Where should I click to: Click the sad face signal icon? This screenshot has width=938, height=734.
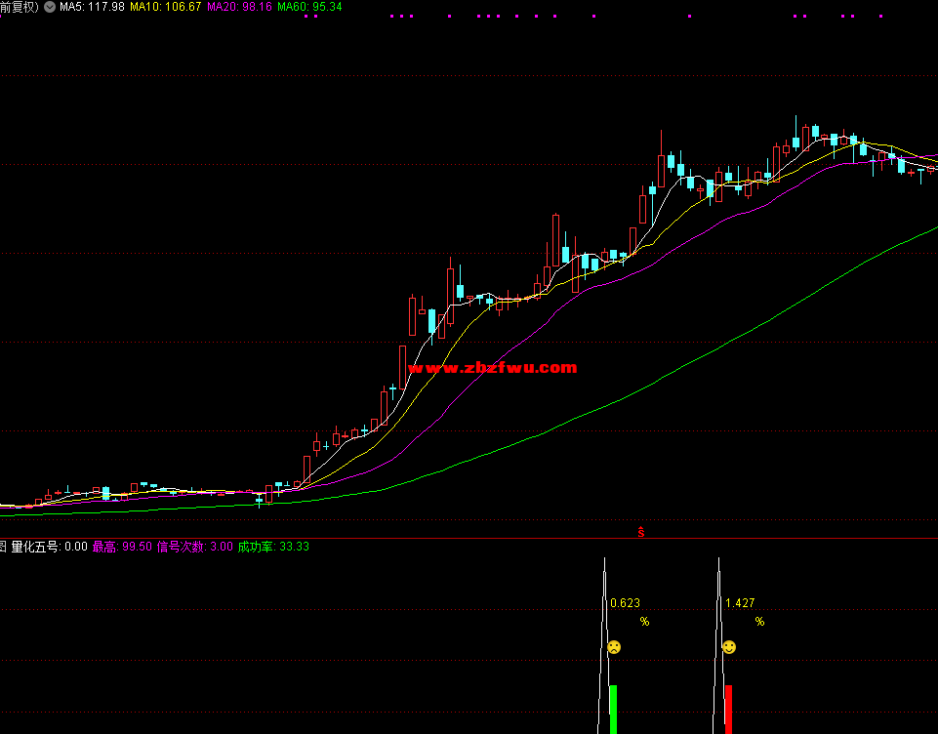tap(614, 647)
